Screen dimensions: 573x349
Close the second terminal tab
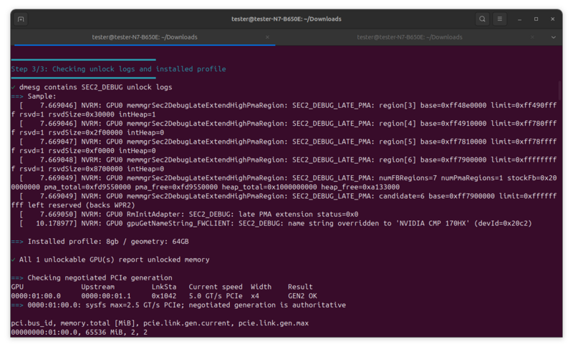[x=532, y=37]
